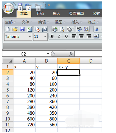This screenshot has width=116, height=133.
Task: Click the Cut scissors icon
Action: coord(97,29)
